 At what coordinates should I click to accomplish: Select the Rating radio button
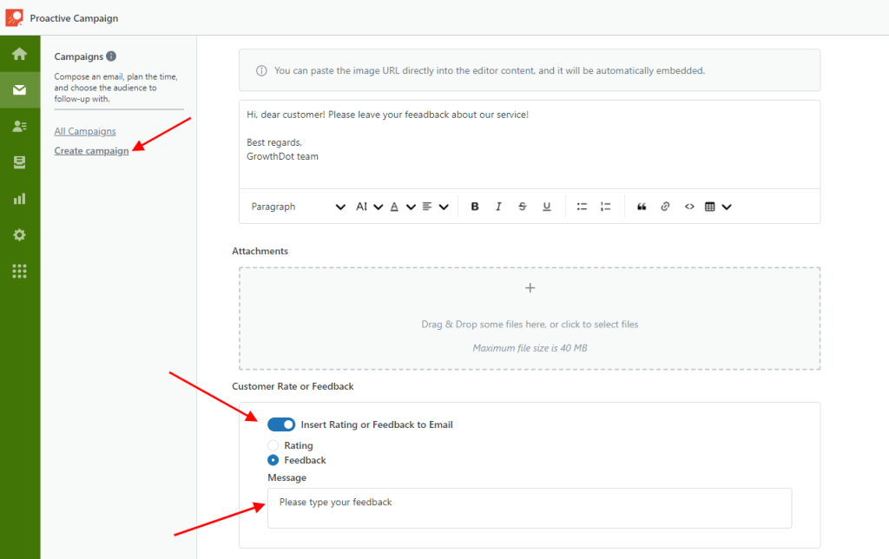272,445
